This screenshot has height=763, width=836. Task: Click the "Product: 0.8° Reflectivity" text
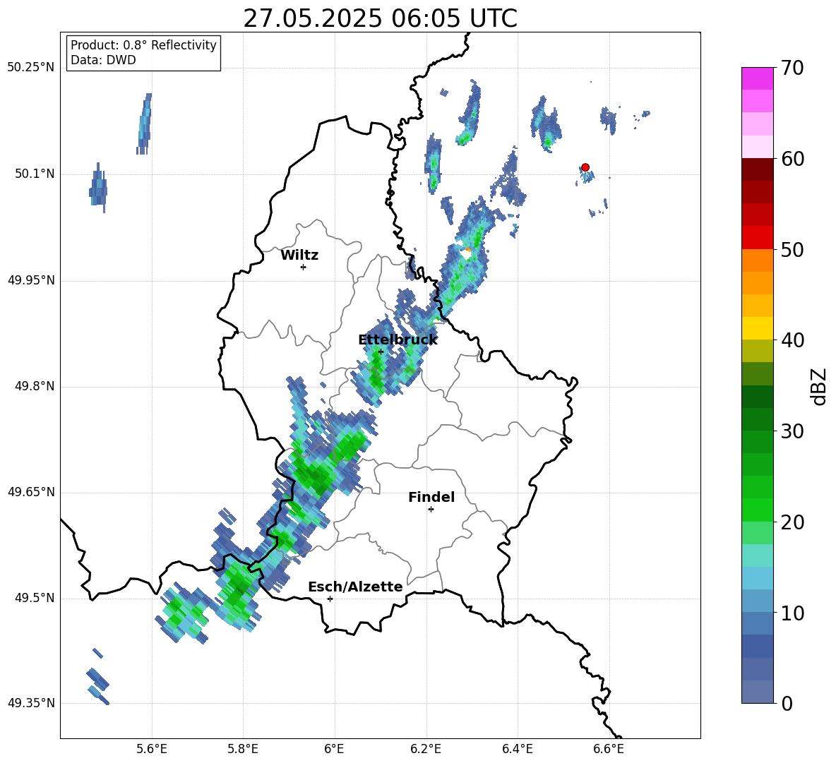click(x=143, y=45)
